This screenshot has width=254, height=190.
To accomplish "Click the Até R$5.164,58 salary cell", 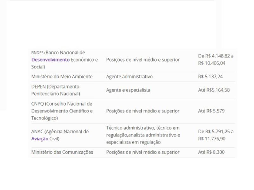I will point(214,90).
